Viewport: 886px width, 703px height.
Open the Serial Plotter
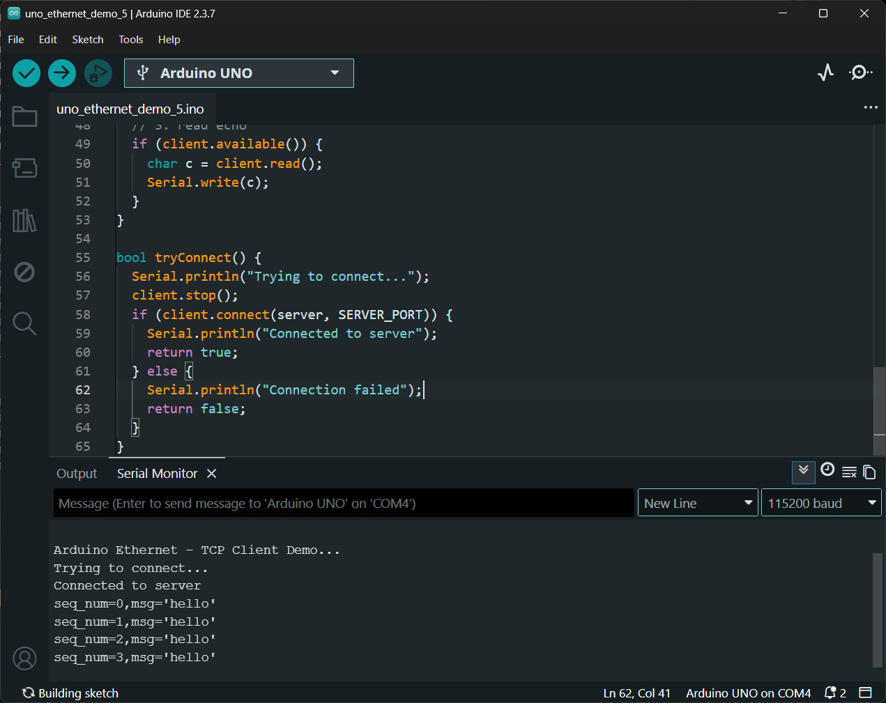(825, 73)
